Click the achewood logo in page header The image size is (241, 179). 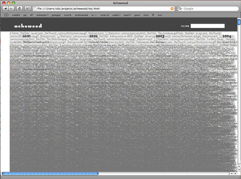click(28, 26)
